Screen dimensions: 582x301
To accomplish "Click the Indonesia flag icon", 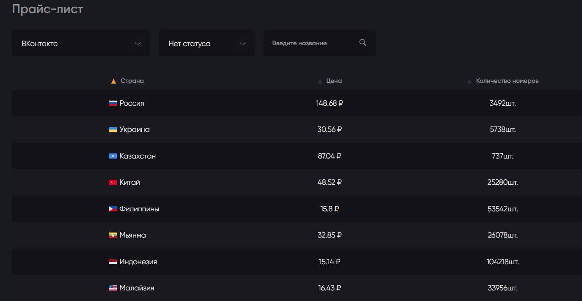I will coord(113,262).
